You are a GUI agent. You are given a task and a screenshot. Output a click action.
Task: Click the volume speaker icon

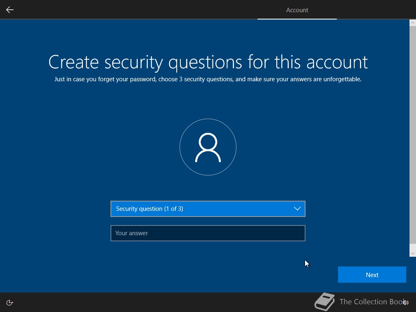coord(406,302)
